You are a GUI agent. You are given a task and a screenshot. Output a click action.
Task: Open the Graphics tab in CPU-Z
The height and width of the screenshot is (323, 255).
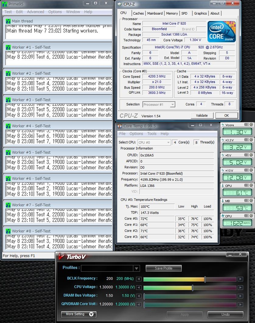click(x=200, y=13)
